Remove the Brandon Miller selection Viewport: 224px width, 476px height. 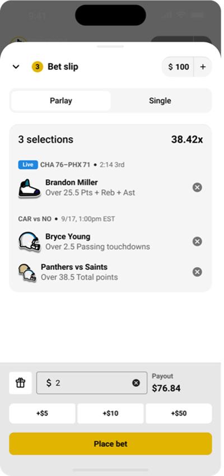coord(197,188)
